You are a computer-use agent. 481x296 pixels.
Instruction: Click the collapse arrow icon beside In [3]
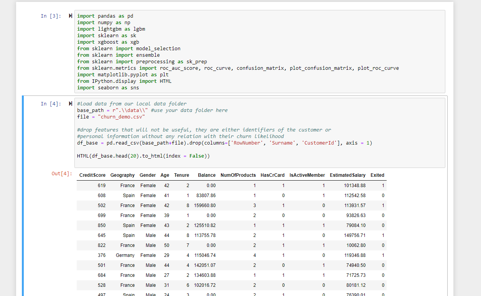point(70,16)
